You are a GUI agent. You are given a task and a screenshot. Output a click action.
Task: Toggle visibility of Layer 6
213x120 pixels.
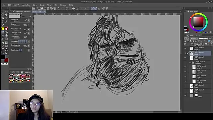click(185, 76)
